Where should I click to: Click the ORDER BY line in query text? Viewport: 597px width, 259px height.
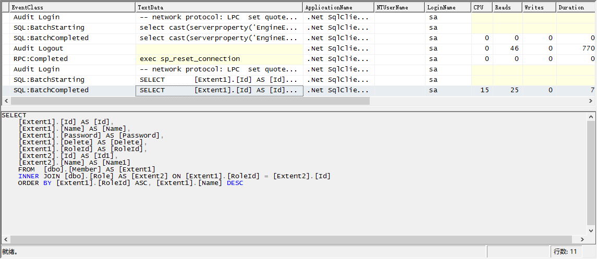pos(130,183)
